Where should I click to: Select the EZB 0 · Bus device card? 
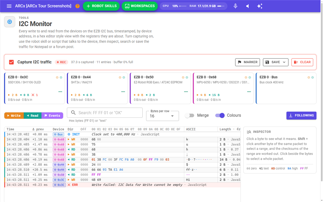click(286, 88)
